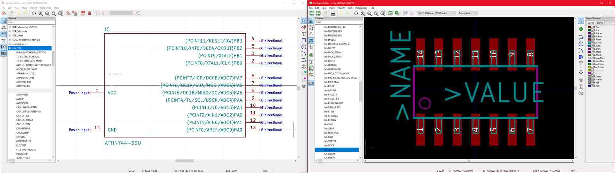Viewport: 615px width, 173px height.
Task: Switch Symbol Editor units to millimeters
Action: click(4, 34)
